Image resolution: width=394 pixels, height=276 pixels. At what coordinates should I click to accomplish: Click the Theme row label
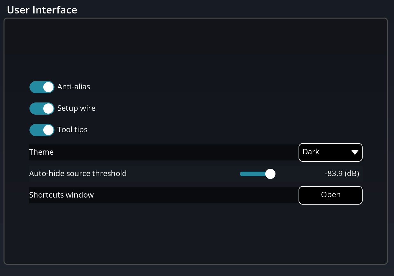coord(41,152)
